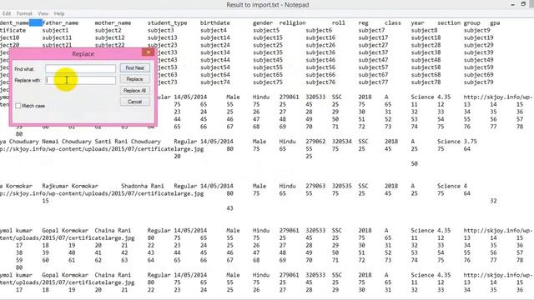This screenshot has height=300, width=534.
Task: Click the year header text
Action: (x=417, y=22)
